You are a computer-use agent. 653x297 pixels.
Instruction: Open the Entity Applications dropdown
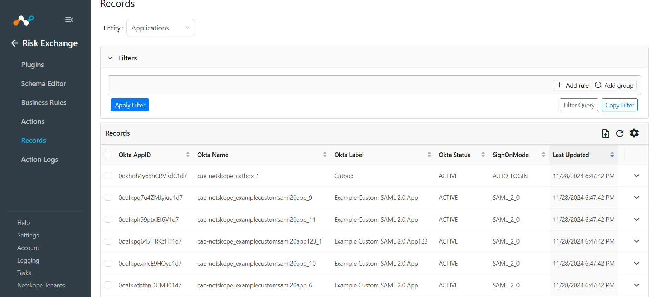(x=160, y=28)
